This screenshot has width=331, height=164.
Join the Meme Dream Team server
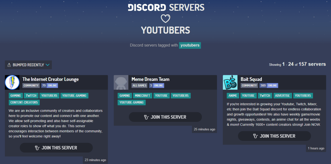click(x=165, y=117)
